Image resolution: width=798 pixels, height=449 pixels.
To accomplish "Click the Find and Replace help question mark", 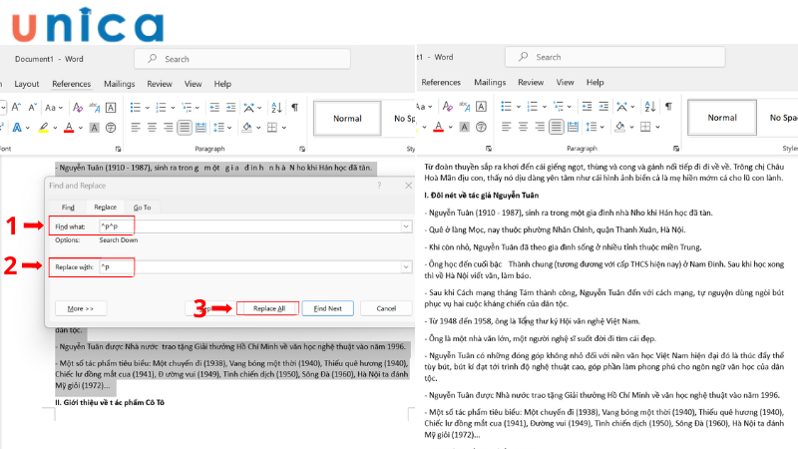I will (x=379, y=186).
